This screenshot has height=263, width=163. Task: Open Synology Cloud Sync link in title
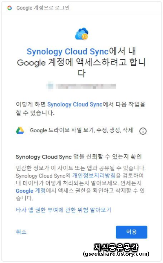click(68, 51)
